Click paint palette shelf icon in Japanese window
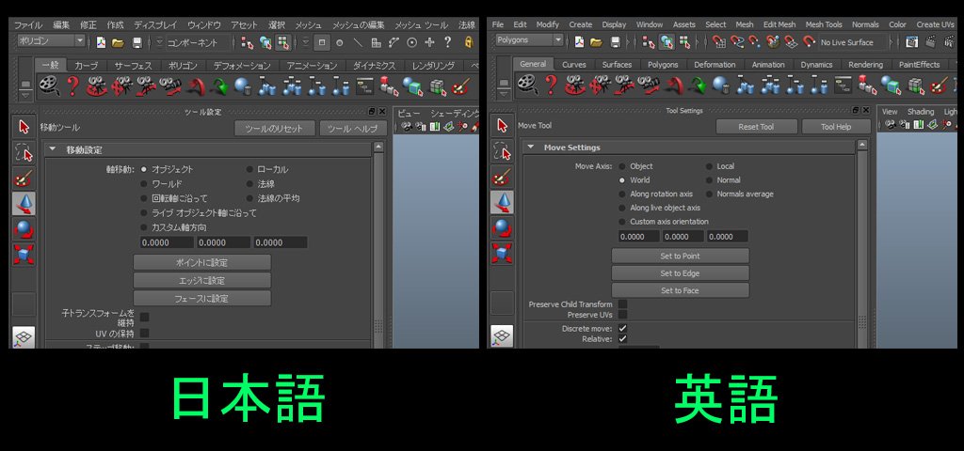The height and width of the screenshot is (451, 964). [x=460, y=86]
